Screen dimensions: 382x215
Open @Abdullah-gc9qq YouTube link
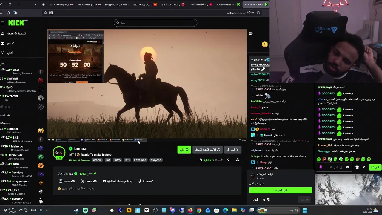118,181
